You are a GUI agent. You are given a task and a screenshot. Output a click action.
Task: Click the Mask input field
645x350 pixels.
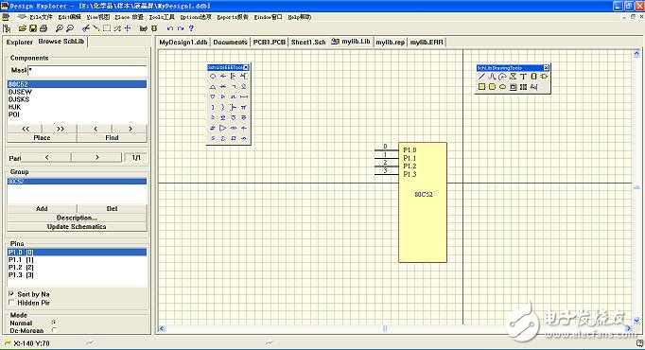(x=87, y=70)
